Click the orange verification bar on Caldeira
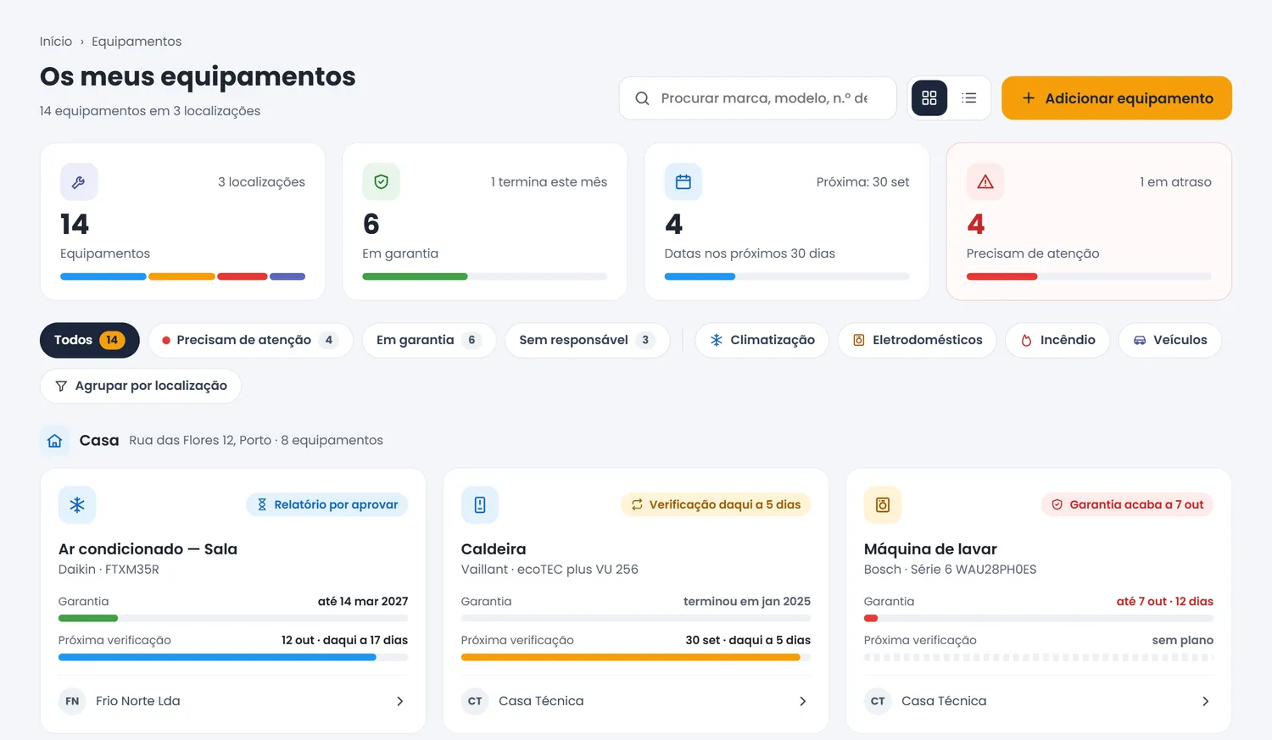Viewport: 1272px width, 740px height. (x=631, y=657)
